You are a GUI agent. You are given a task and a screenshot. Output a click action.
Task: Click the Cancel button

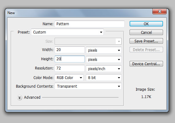pyautogui.click(x=146, y=32)
